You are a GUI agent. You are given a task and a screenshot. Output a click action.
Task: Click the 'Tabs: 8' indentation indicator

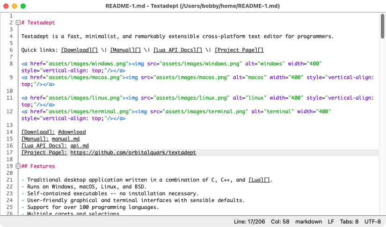tap(349, 221)
